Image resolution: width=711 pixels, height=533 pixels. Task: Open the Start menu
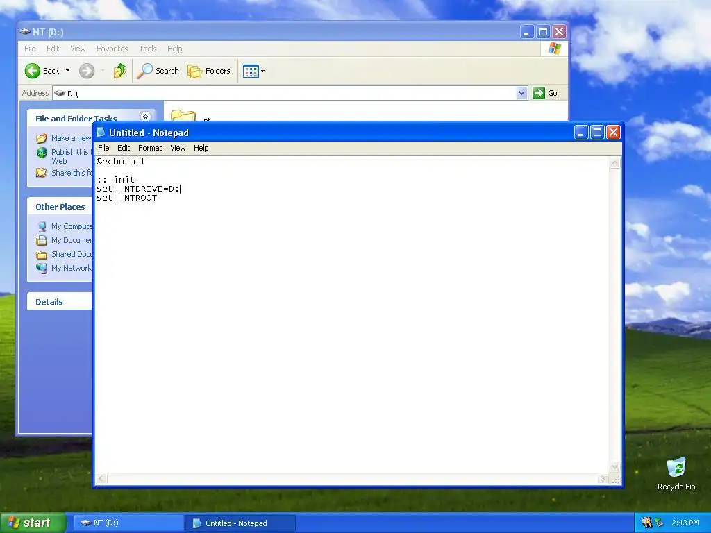click(33, 523)
